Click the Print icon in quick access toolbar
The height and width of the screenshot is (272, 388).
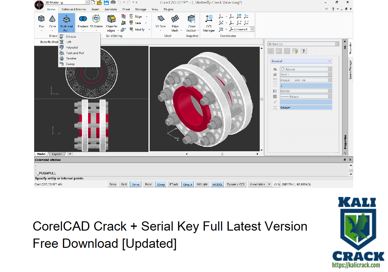point(113,3)
